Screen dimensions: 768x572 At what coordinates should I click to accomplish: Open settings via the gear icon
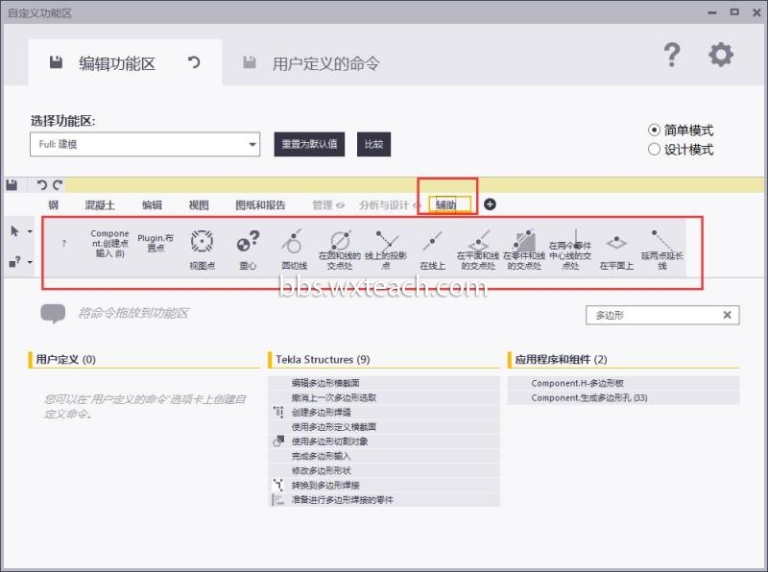(x=721, y=55)
